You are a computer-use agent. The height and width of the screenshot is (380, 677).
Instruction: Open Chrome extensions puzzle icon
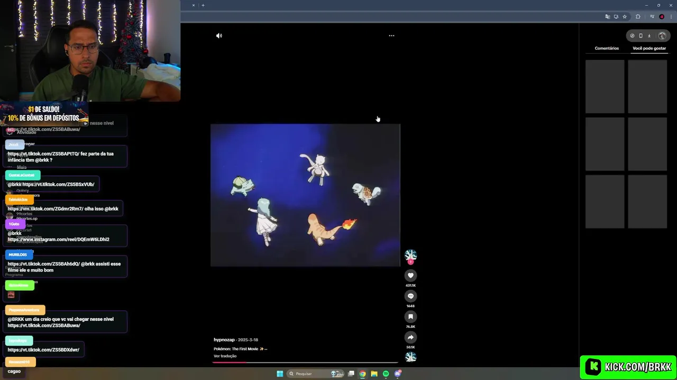click(x=638, y=17)
